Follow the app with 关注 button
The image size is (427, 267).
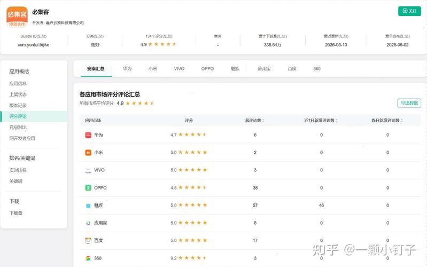(x=409, y=11)
